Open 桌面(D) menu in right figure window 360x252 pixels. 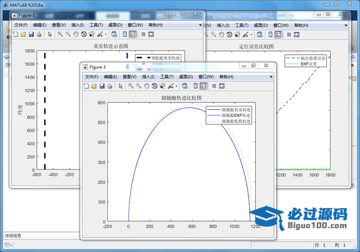pos(261,25)
